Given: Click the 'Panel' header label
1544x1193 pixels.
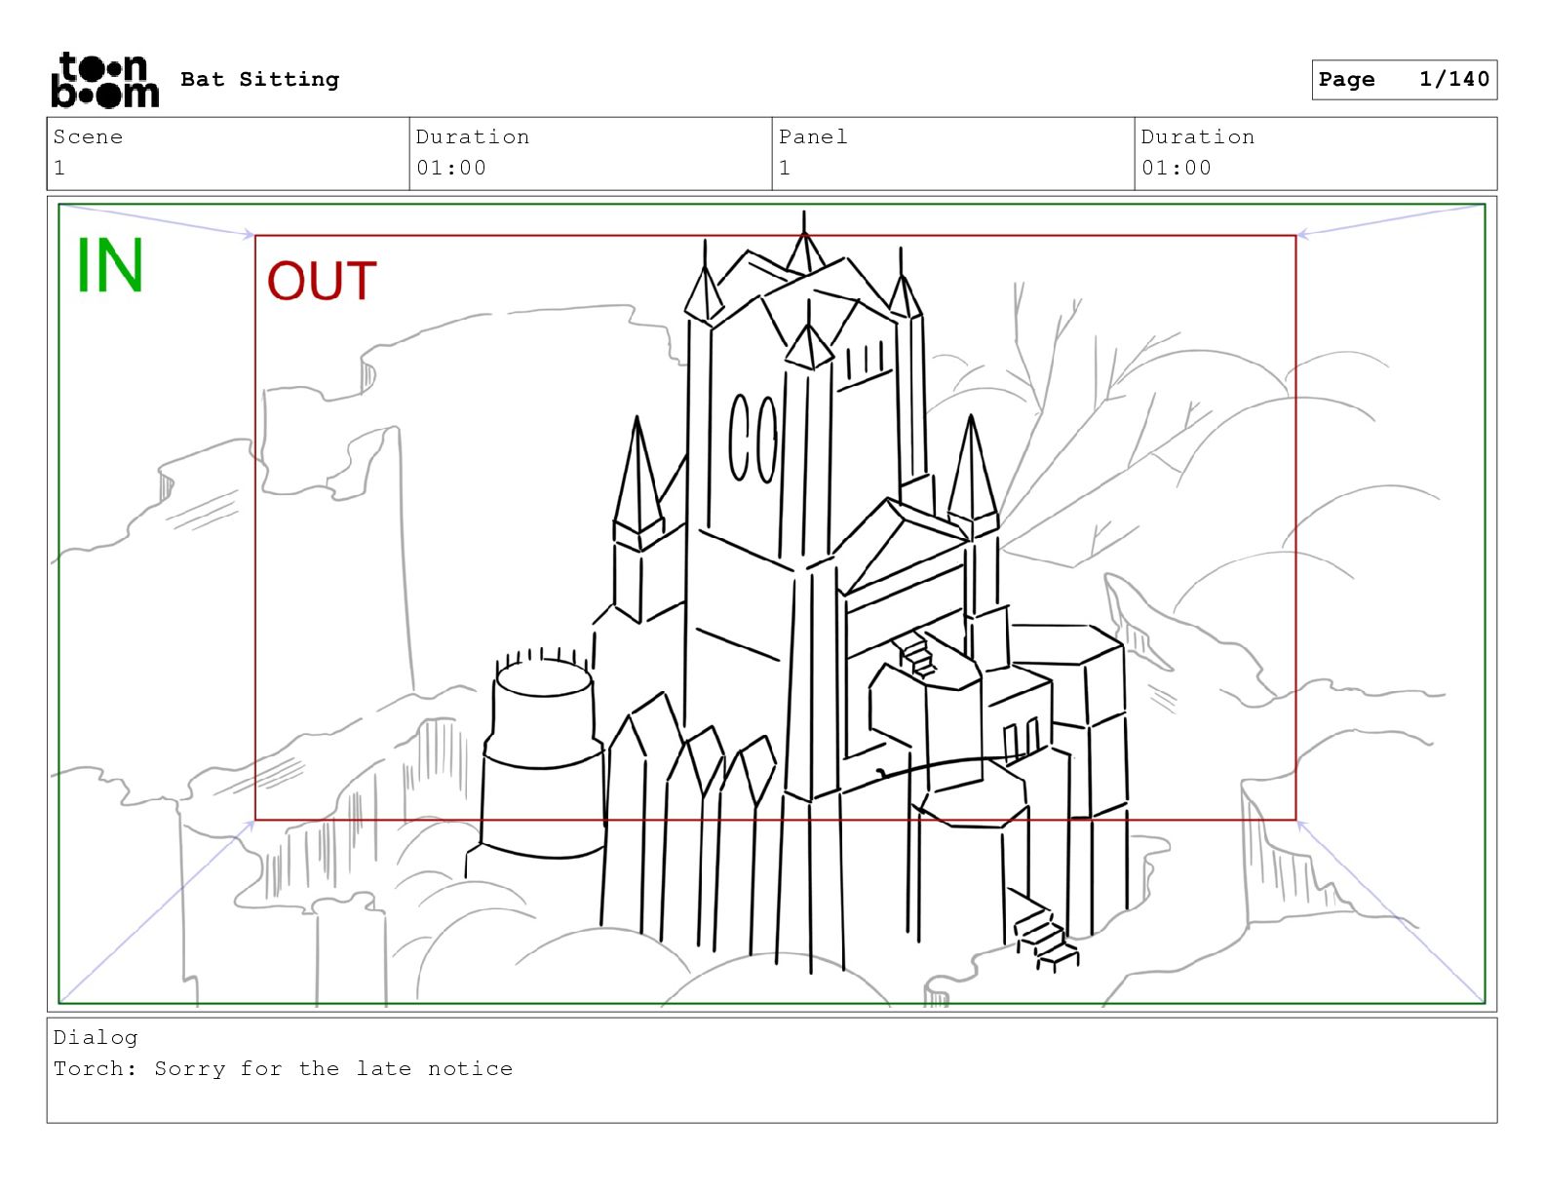Looking at the screenshot, I should [813, 137].
